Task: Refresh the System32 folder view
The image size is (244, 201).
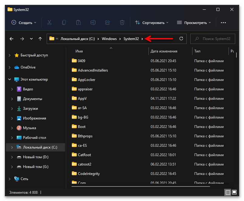Action: click(x=181, y=39)
